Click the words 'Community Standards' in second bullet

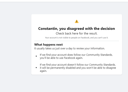(x=102, y=65)
